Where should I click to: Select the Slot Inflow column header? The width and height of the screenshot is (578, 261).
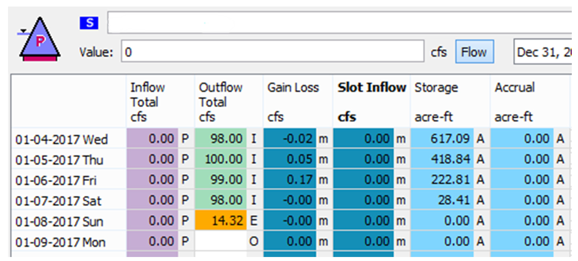tap(371, 102)
